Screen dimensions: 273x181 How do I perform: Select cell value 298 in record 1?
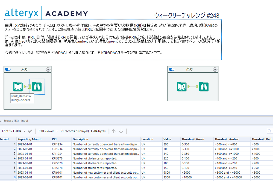tap(172, 144)
